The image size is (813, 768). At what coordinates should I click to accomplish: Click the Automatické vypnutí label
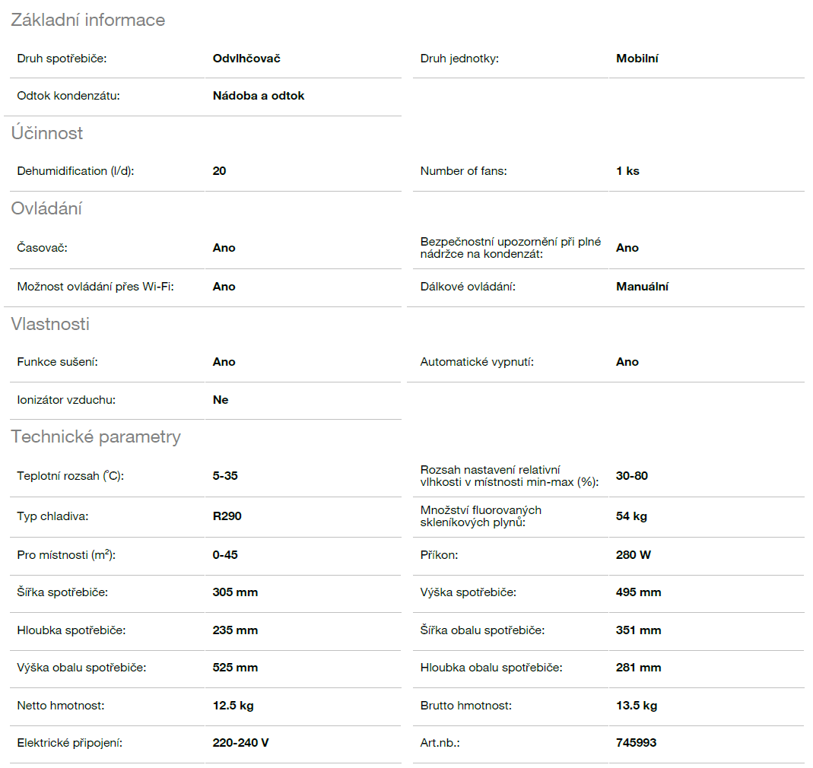477,362
